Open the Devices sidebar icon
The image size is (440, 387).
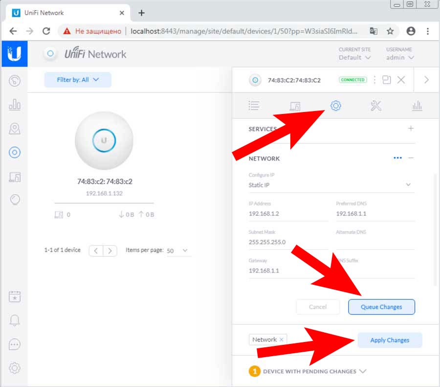pos(15,153)
